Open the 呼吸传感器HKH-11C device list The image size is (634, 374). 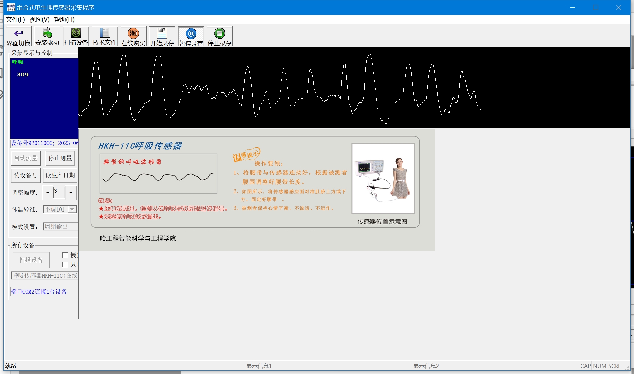point(45,276)
